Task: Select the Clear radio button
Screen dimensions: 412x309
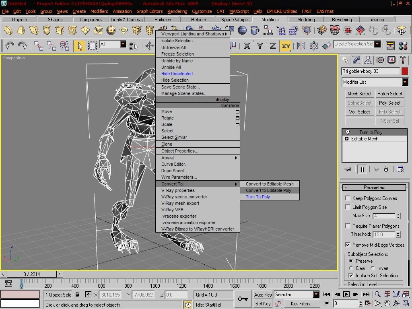Action: 351,268
